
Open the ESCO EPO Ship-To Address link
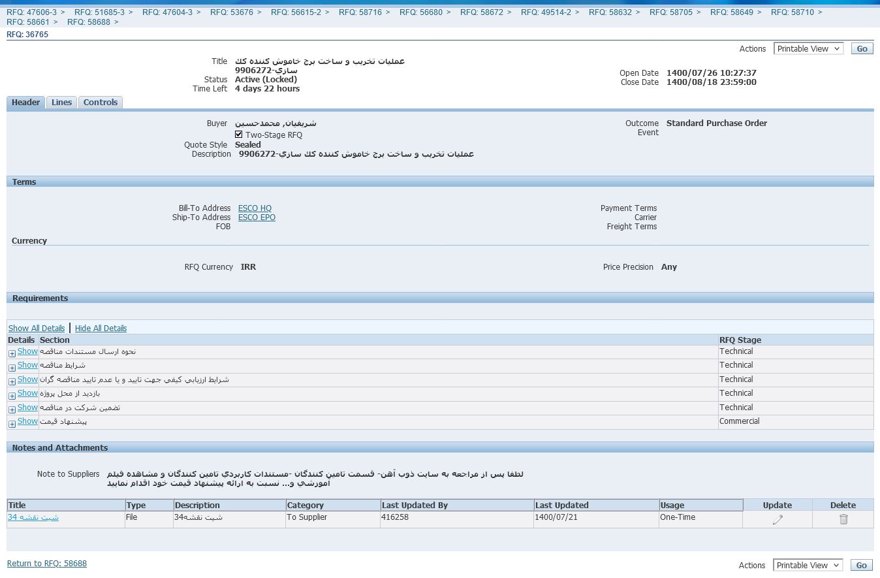[257, 217]
